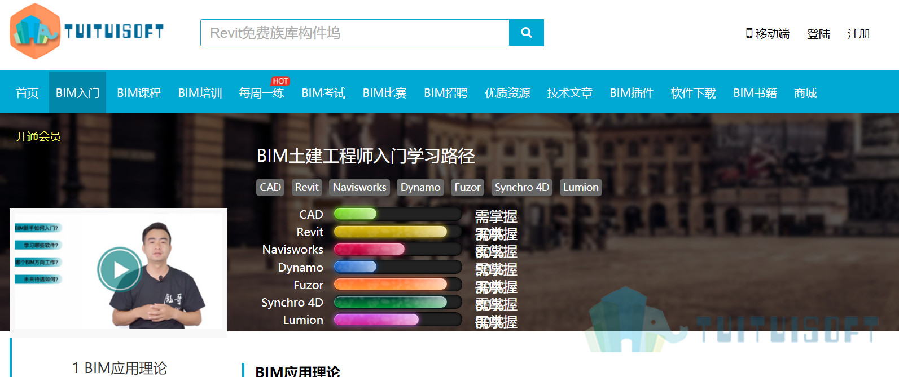899x377 pixels.
Task: Click the search magnifier button
Action: (x=527, y=33)
